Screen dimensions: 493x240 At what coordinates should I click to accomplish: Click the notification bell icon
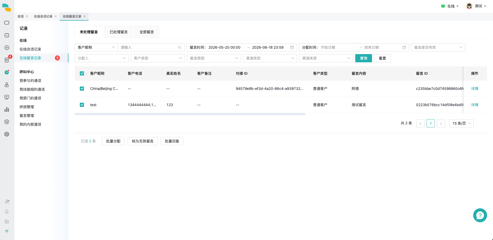pyautogui.click(x=7, y=212)
